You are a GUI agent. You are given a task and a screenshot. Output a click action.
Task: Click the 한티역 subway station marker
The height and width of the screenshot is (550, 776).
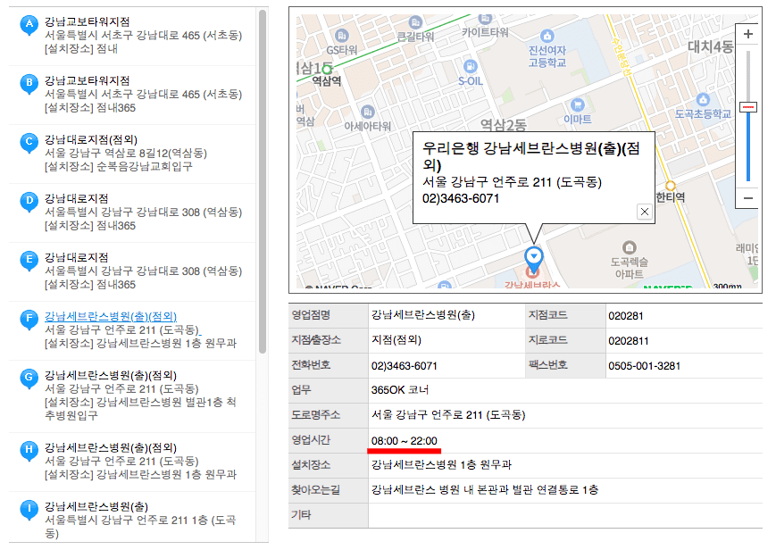[x=670, y=186]
